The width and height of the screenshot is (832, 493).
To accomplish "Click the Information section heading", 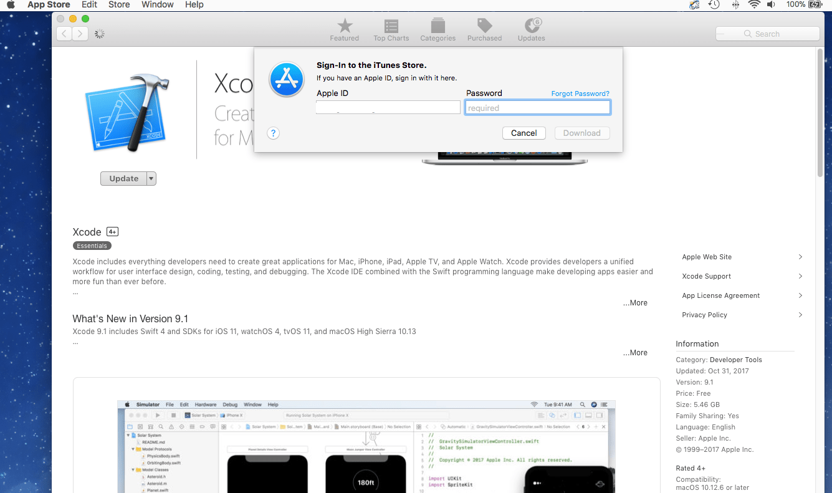I will pyautogui.click(x=697, y=344).
